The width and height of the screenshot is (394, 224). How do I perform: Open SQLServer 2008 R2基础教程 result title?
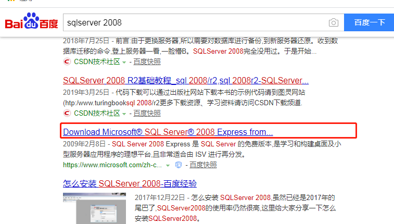click(186, 80)
